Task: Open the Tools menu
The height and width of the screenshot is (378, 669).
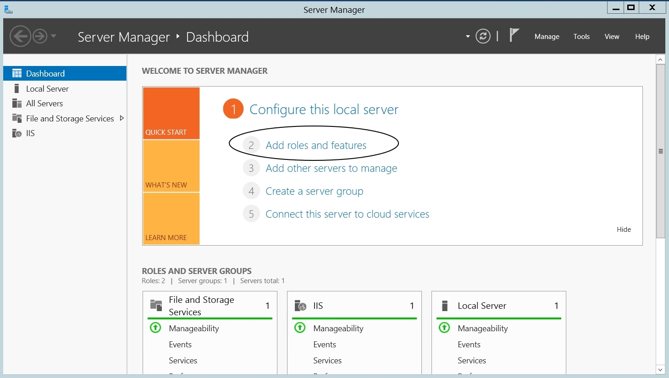Action: point(581,37)
